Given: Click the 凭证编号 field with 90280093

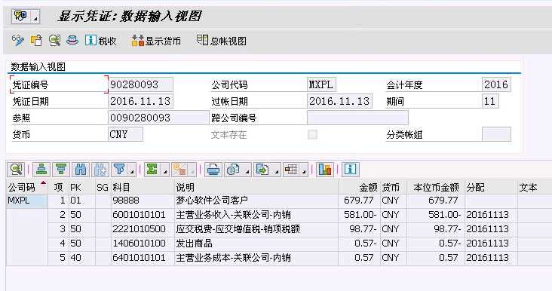Looking at the screenshot, I should pyautogui.click(x=141, y=84).
